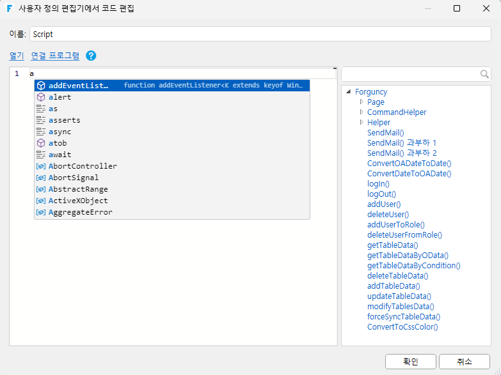Click the search magnifier icon
This screenshot has width=501, height=375.
[484, 74]
